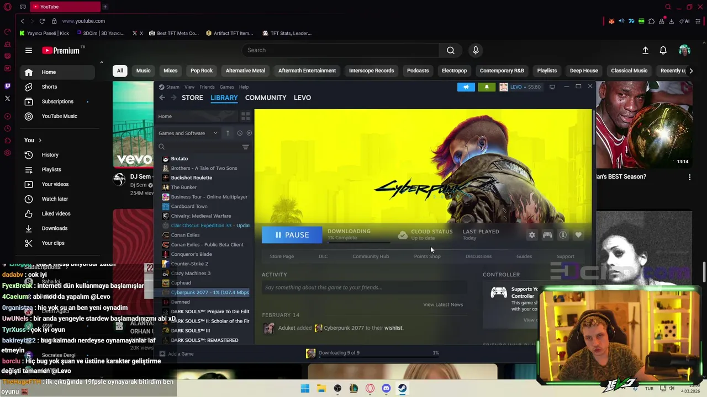
Task: Open the MetaMask fox extension
Action: (611, 21)
